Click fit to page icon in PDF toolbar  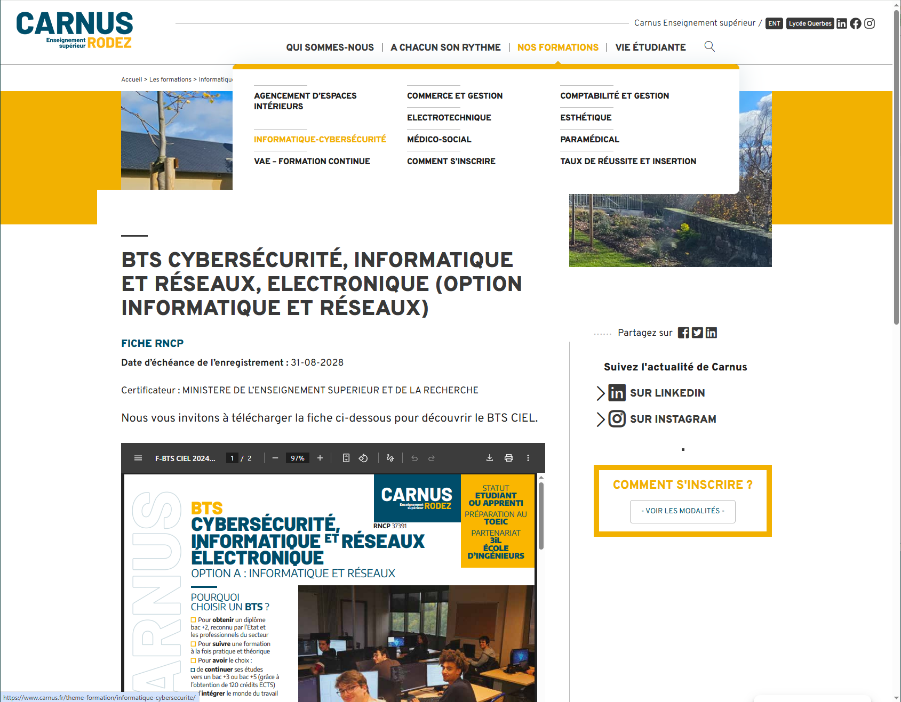(x=346, y=458)
